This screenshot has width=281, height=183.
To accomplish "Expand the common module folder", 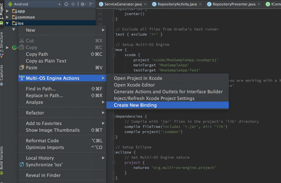I will click(7, 17).
